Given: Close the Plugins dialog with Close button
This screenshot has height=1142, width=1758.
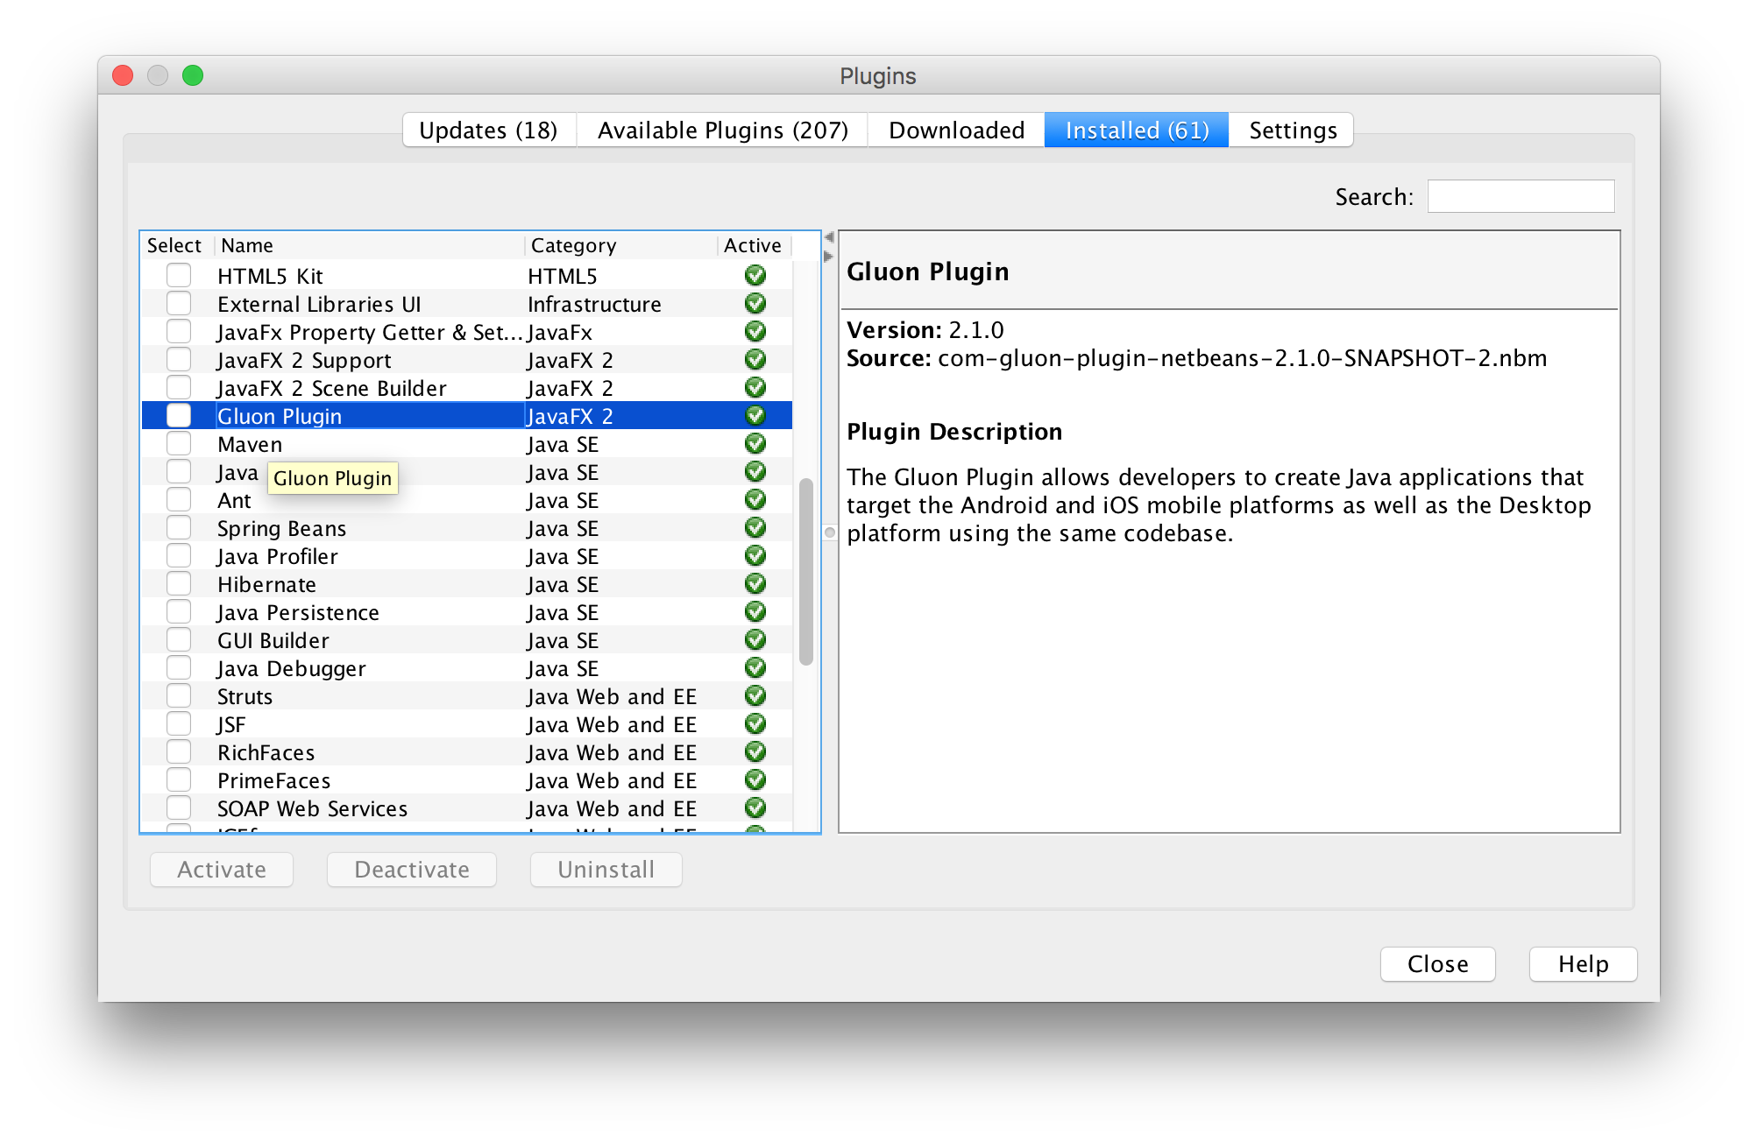Looking at the screenshot, I should click(x=1437, y=964).
